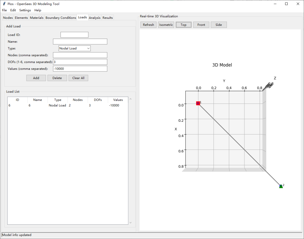This screenshot has height=239, width=304.
Task: Click the ID column header in Load List
Action: point(17,100)
